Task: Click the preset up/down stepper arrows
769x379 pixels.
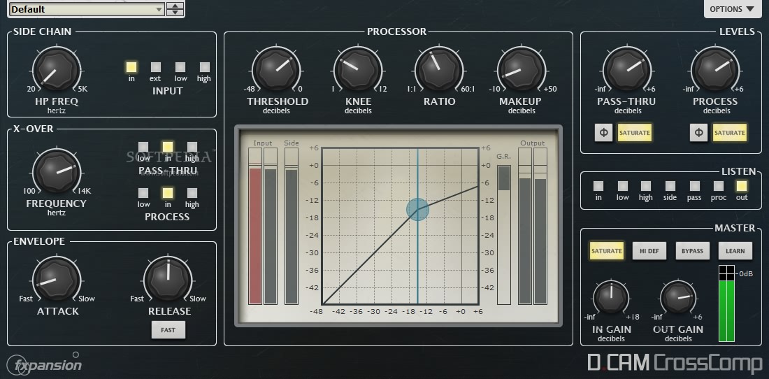Action: click(175, 9)
